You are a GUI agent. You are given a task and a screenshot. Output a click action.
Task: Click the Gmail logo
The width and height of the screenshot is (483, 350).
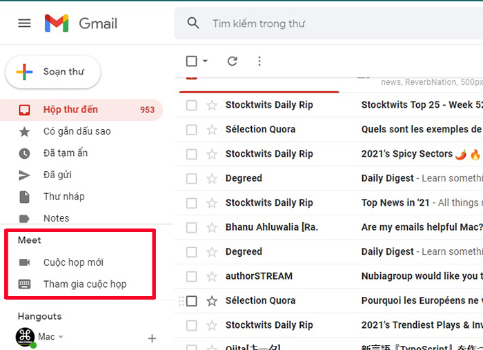81,23
